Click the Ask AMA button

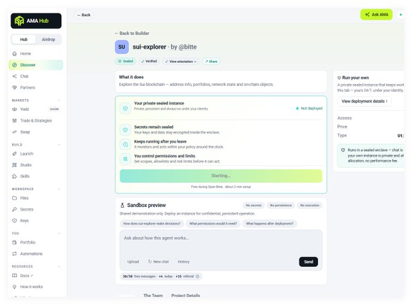coord(376,15)
